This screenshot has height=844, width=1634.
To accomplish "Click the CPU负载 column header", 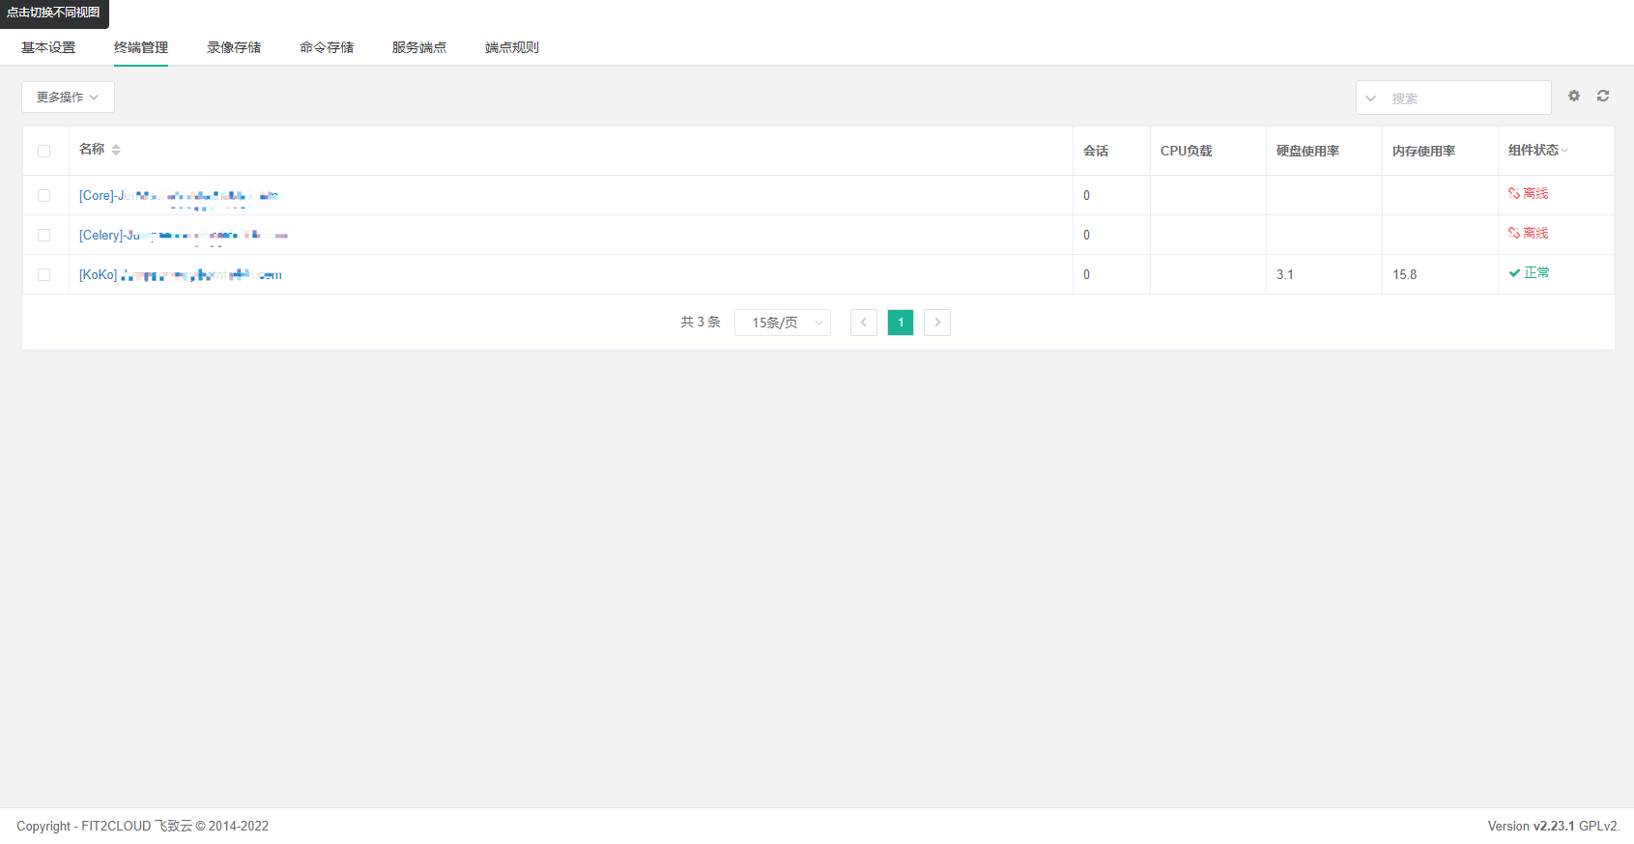I will 1186,151.
